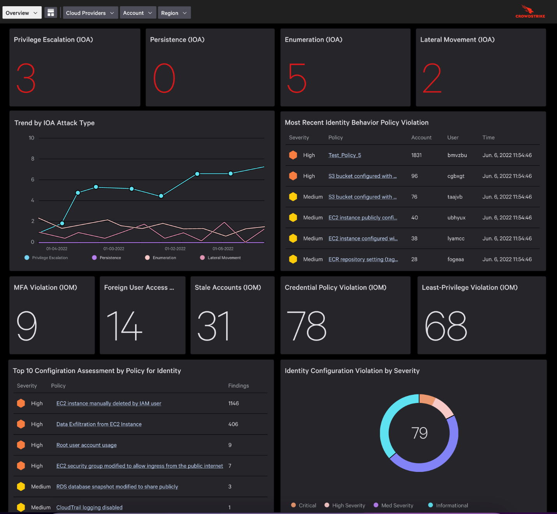Toggle Privilege Escalation legend swatch
The height and width of the screenshot is (514, 557).
click(x=27, y=258)
